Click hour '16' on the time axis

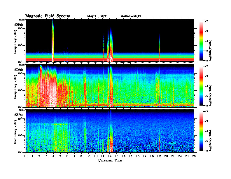tap(138, 156)
